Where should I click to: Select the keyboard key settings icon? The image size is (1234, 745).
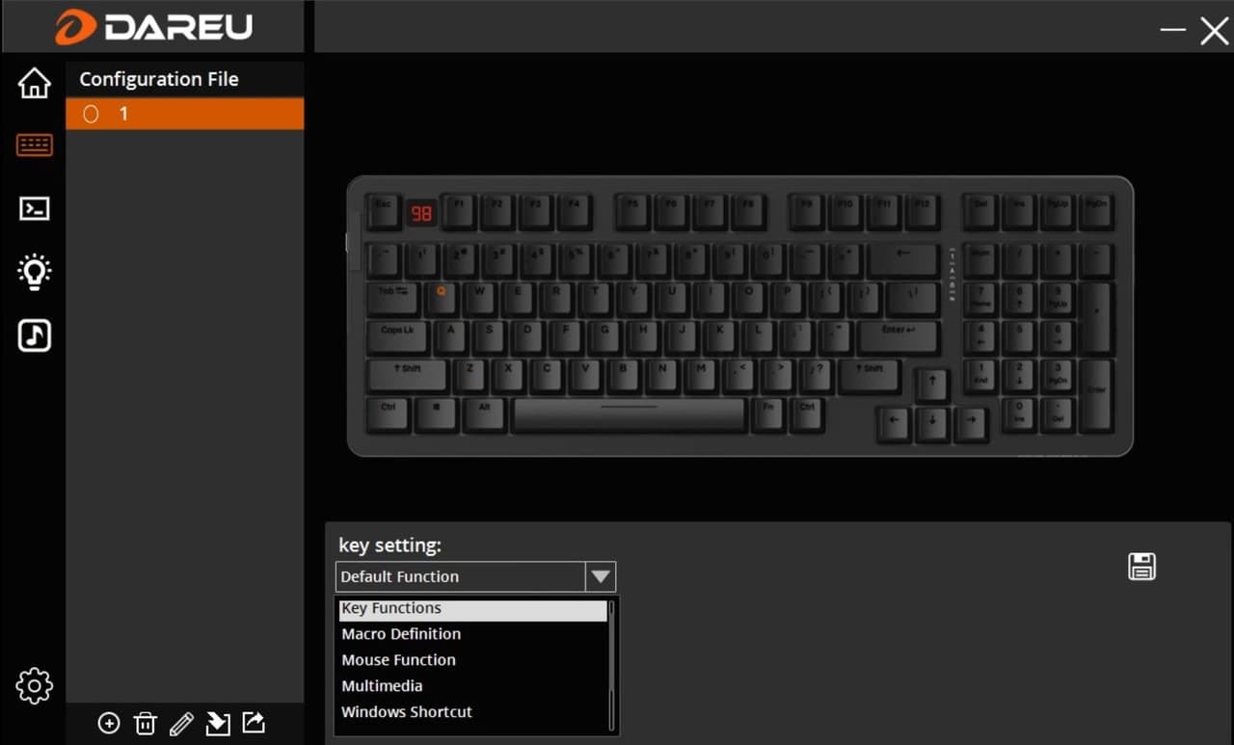pyautogui.click(x=35, y=146)
